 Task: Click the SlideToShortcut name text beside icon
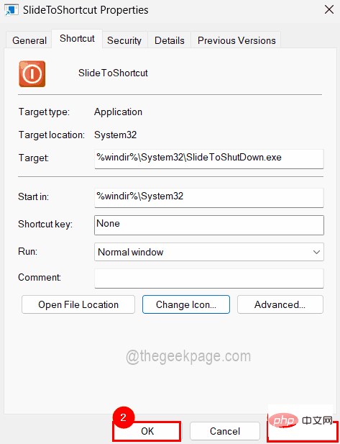coord(113,73)
